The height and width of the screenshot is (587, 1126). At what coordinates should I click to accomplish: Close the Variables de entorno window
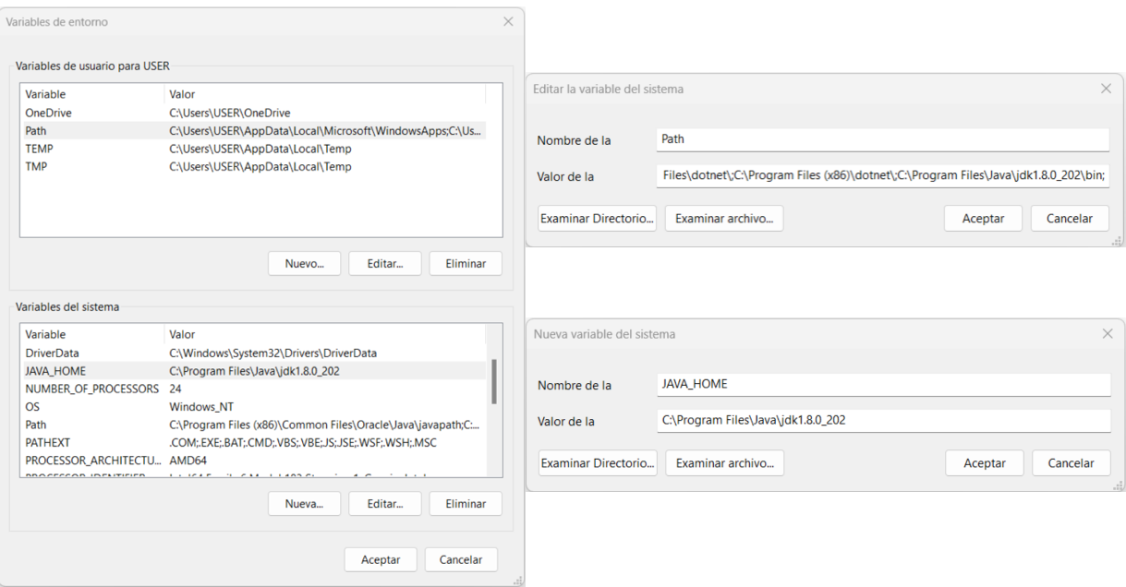coord(507,21)
